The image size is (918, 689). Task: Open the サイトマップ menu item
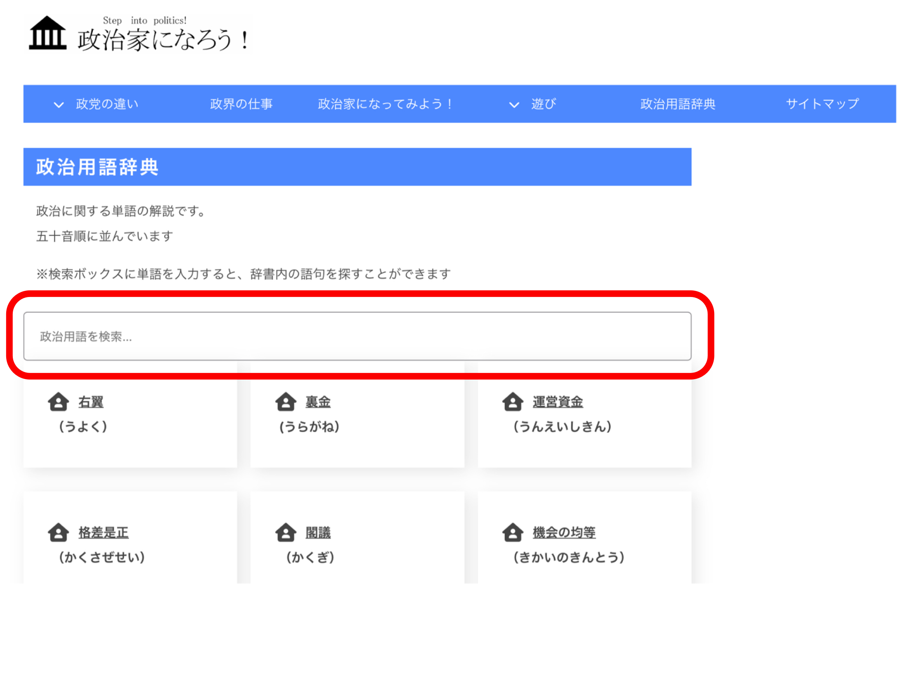point(822,104)
